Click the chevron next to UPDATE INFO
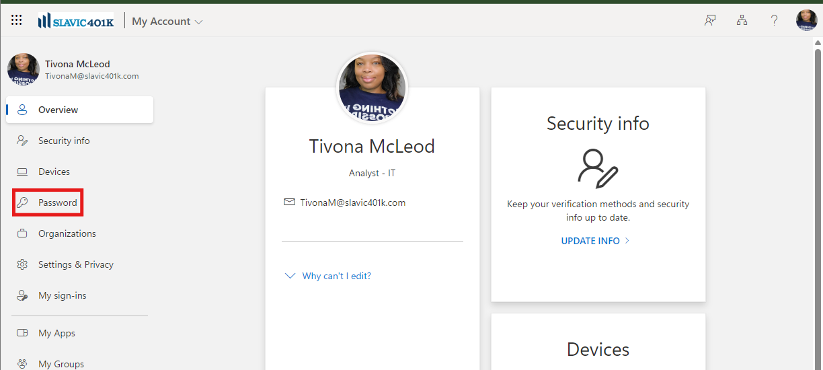The width and height of the screenshot is (823, 370). (x=627, y=241)
